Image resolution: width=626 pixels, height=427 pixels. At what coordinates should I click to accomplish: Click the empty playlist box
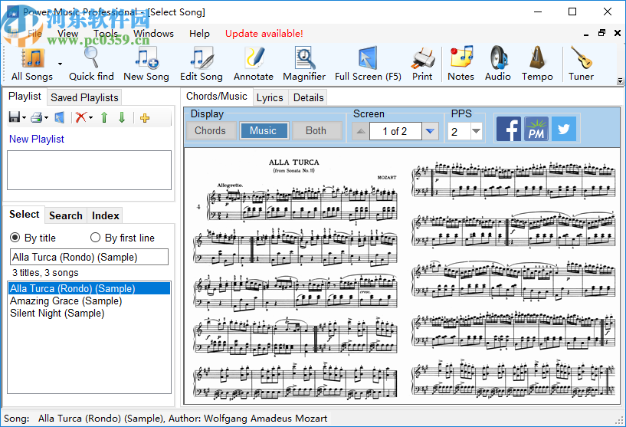click(89, 170)
